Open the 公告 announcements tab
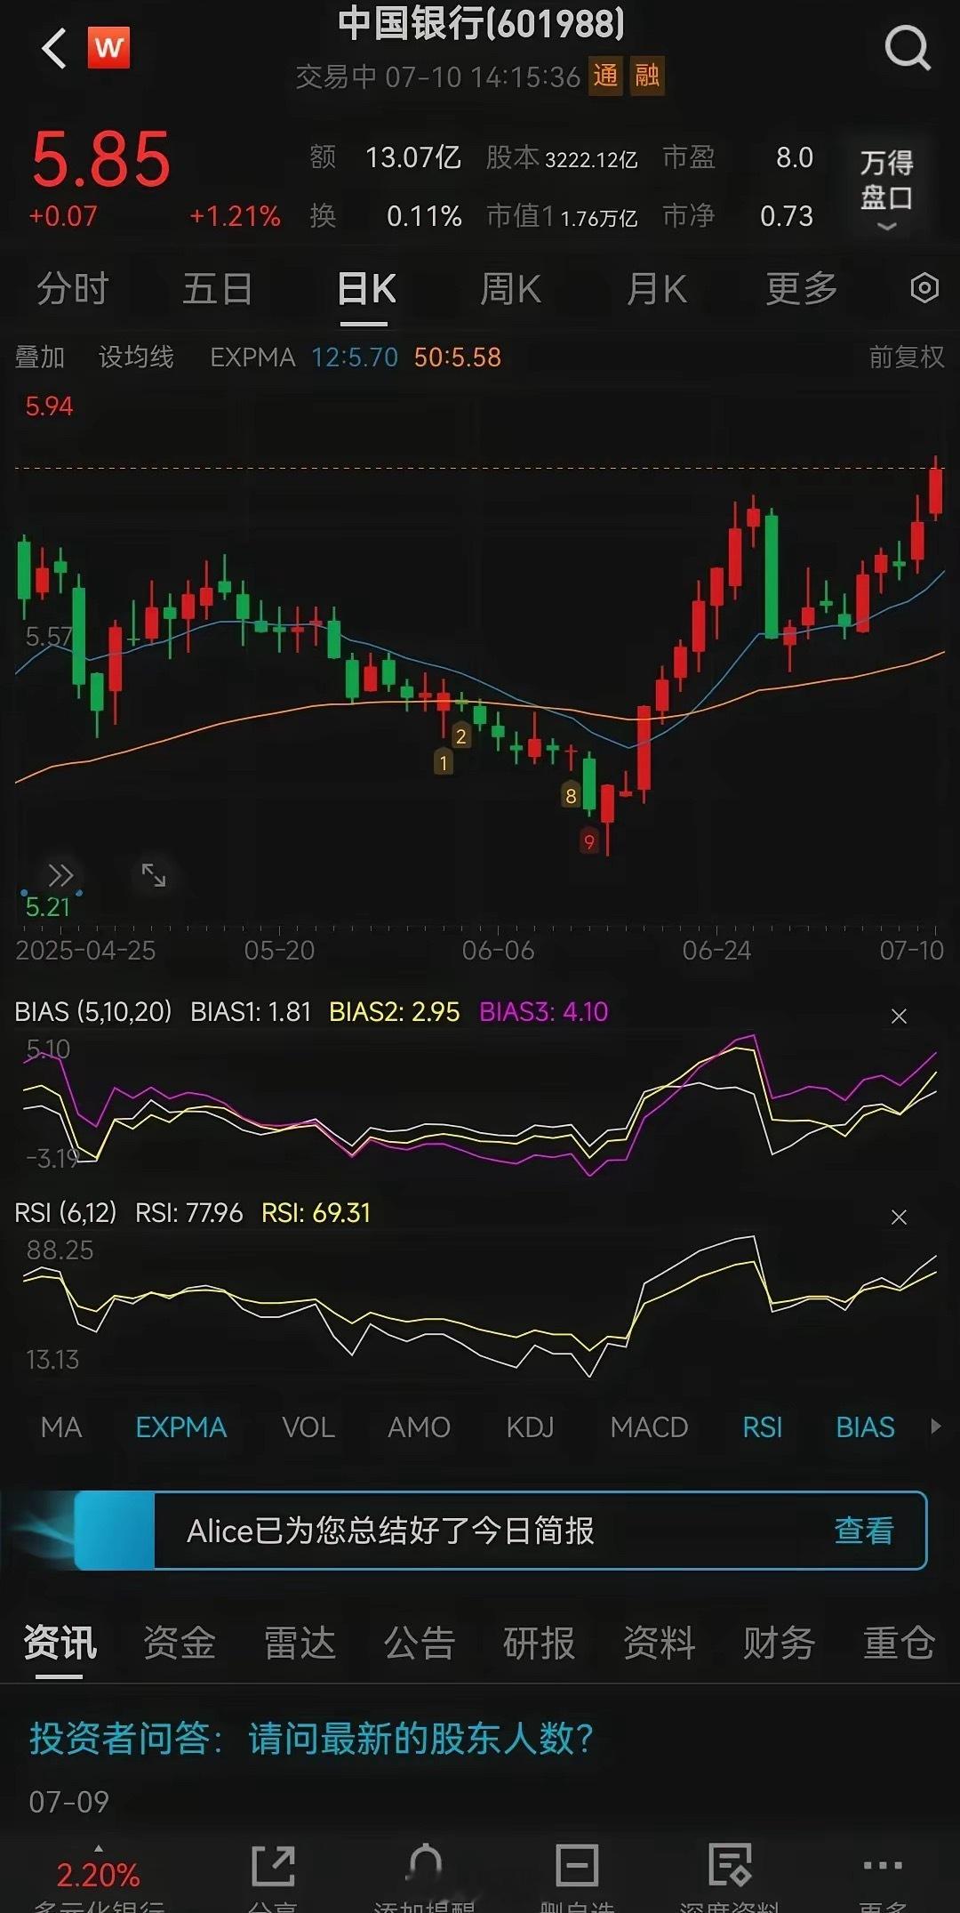The width and height of the screenshot is (960, 1913). (x=420, y=1643)
